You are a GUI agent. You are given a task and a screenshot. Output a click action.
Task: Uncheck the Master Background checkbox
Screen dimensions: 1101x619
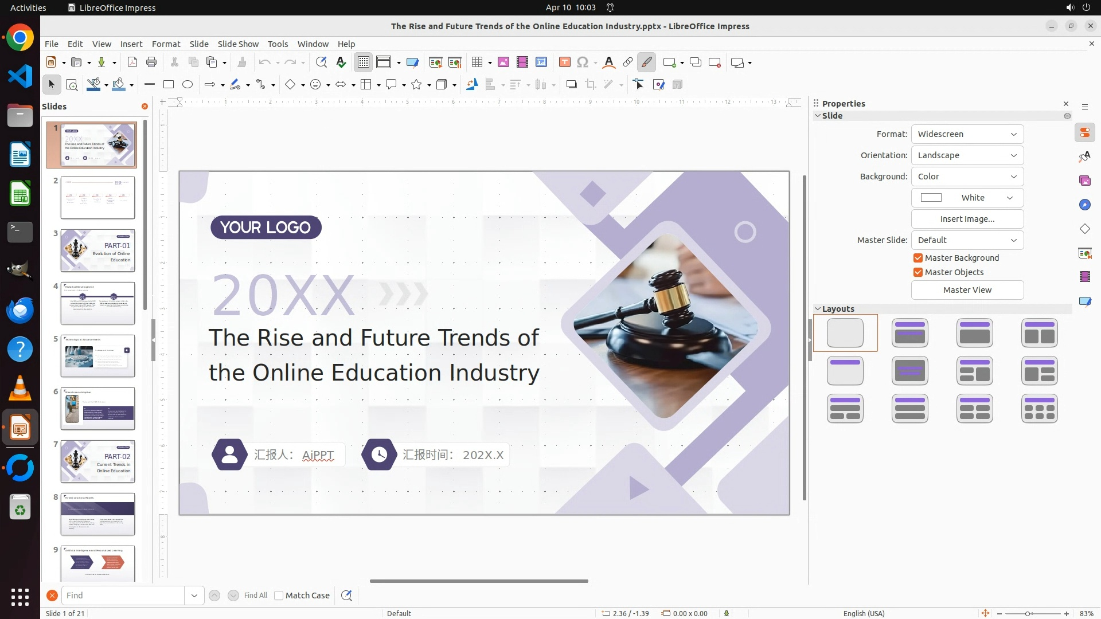point(918,258)
